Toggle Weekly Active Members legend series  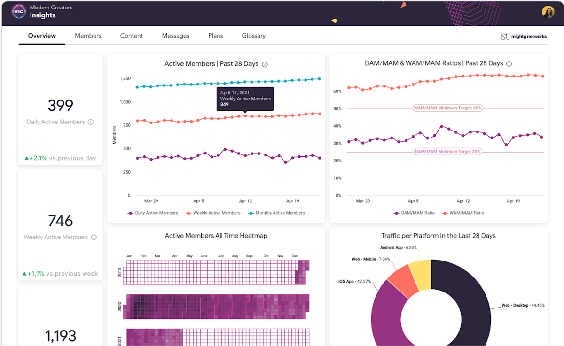click(213, 213)
